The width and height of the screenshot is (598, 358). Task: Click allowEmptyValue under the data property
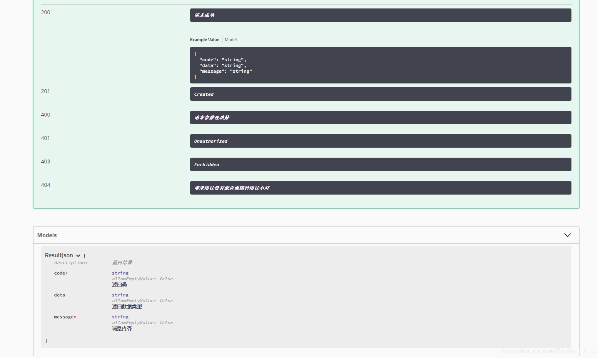click(x=142, y=301)
